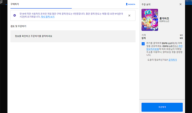Viewport: 192px width, 113px height.
Task: Click the 정보를 확인하고 주문하기를 클릭하세요 message
Action: pyautogui.click(x=33, y=36)
